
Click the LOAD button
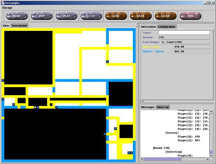(x=165, y=16)
